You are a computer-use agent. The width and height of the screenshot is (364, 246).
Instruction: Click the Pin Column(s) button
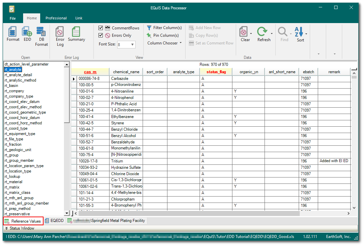pyautogui.click(x=163, y=35)
